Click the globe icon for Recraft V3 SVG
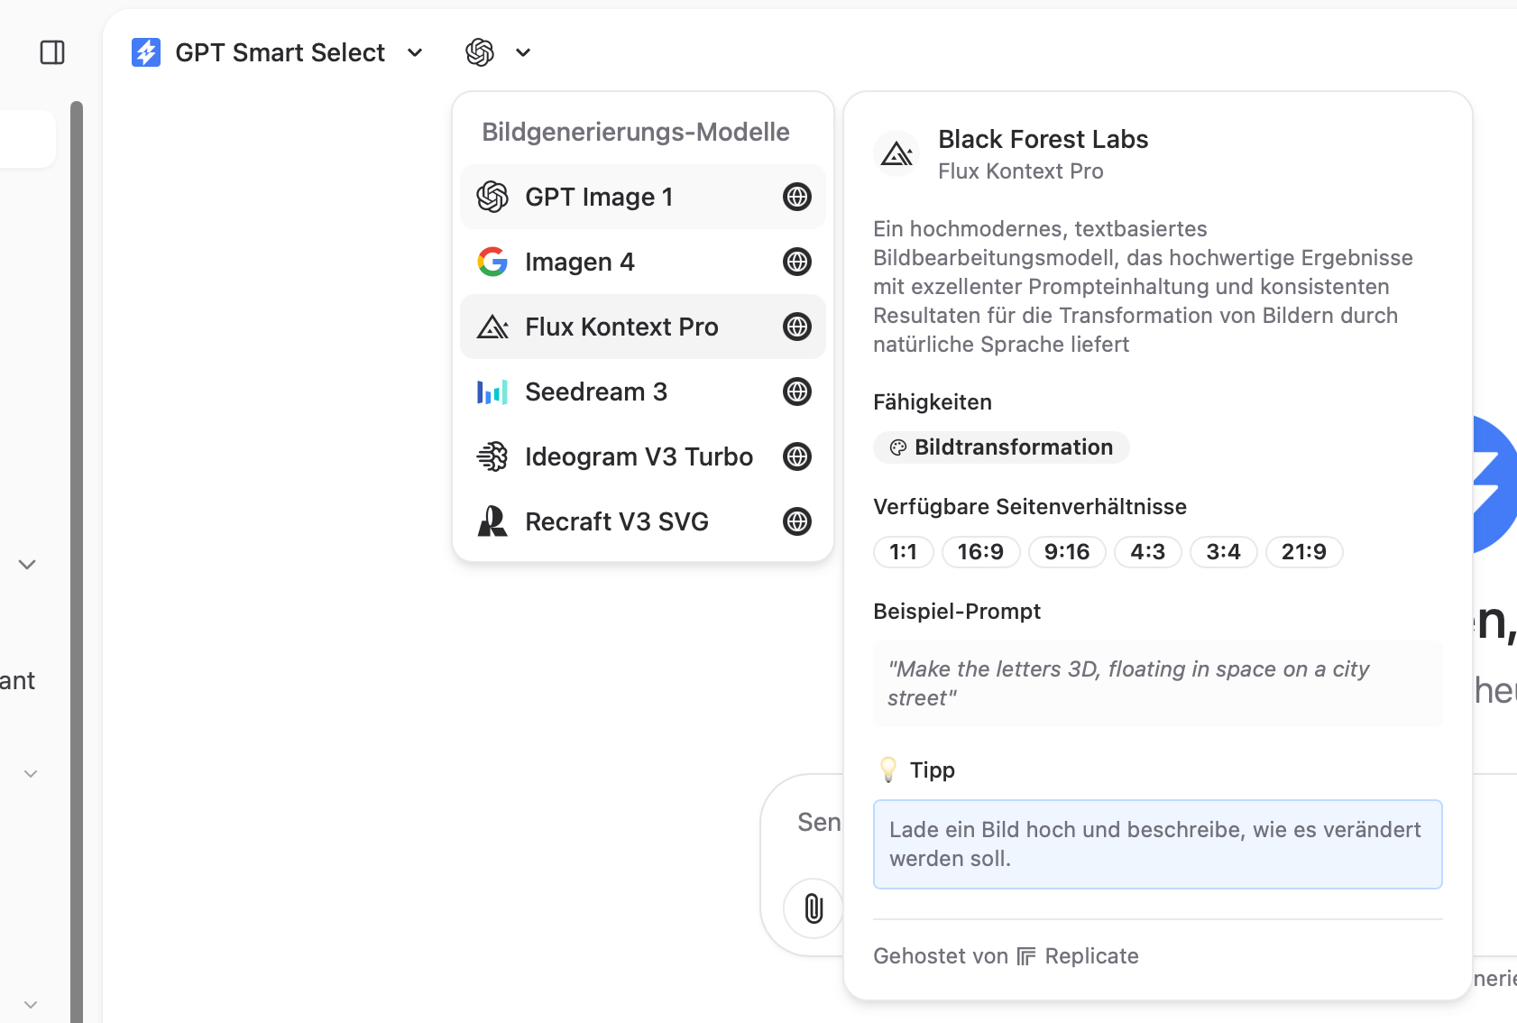 [797, 521]
